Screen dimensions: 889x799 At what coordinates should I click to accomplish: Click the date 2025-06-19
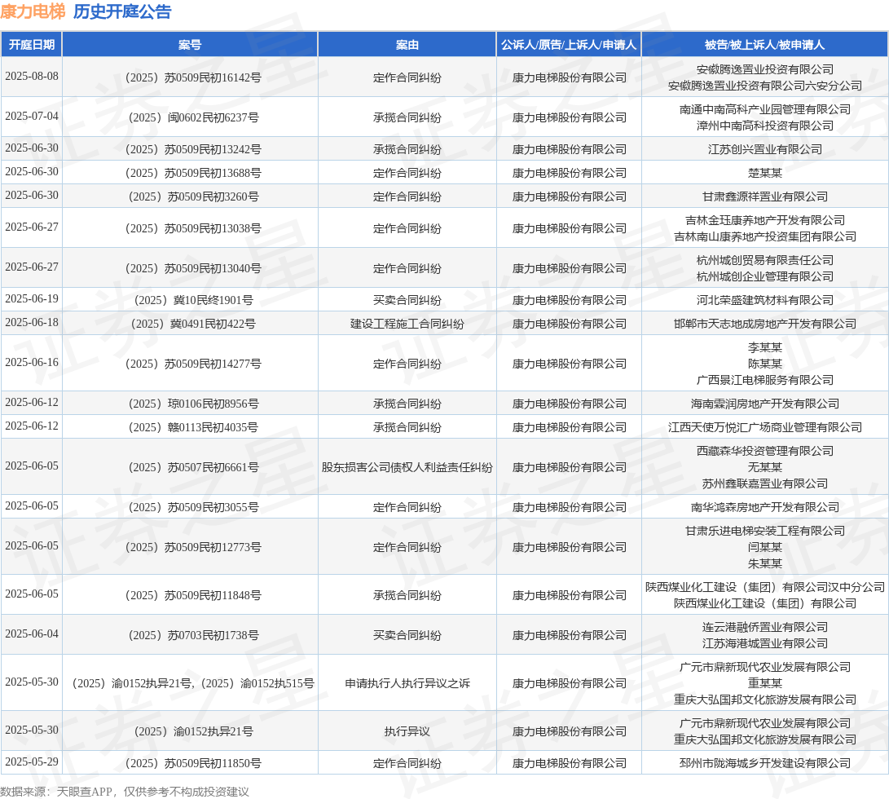pos(32,298)
